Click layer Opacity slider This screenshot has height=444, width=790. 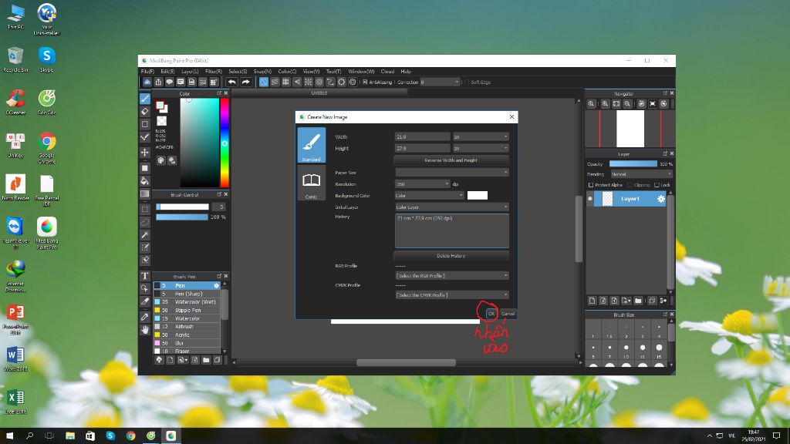[633, 163]
